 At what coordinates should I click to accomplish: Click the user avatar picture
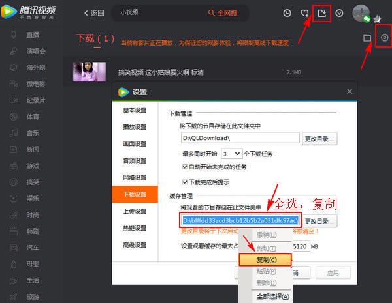(361, 13)
